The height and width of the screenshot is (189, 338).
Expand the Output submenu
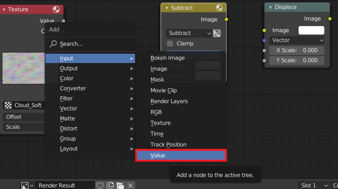(90, 68)
